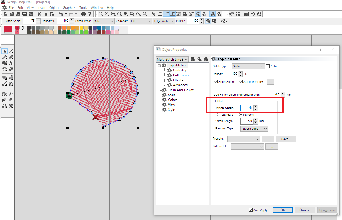Choose the lettering text tool
The image size is (342, 220).
click(x=11, y=63)
